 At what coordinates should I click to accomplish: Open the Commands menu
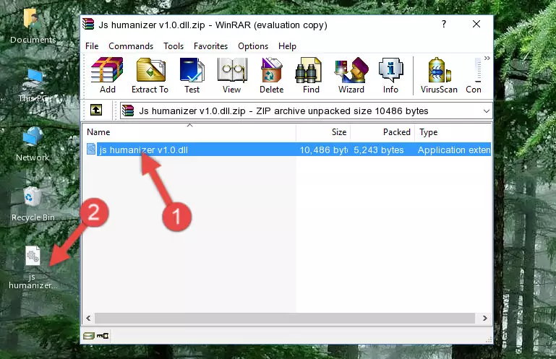pos(131,46)
